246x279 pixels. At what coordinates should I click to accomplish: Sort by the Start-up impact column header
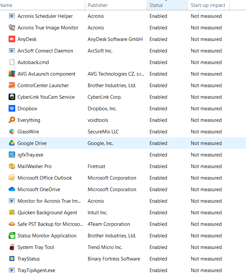[209, 5]
